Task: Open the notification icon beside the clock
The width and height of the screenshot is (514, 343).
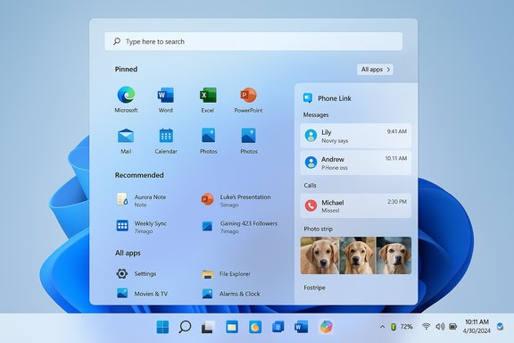Action: coord(500,327)
